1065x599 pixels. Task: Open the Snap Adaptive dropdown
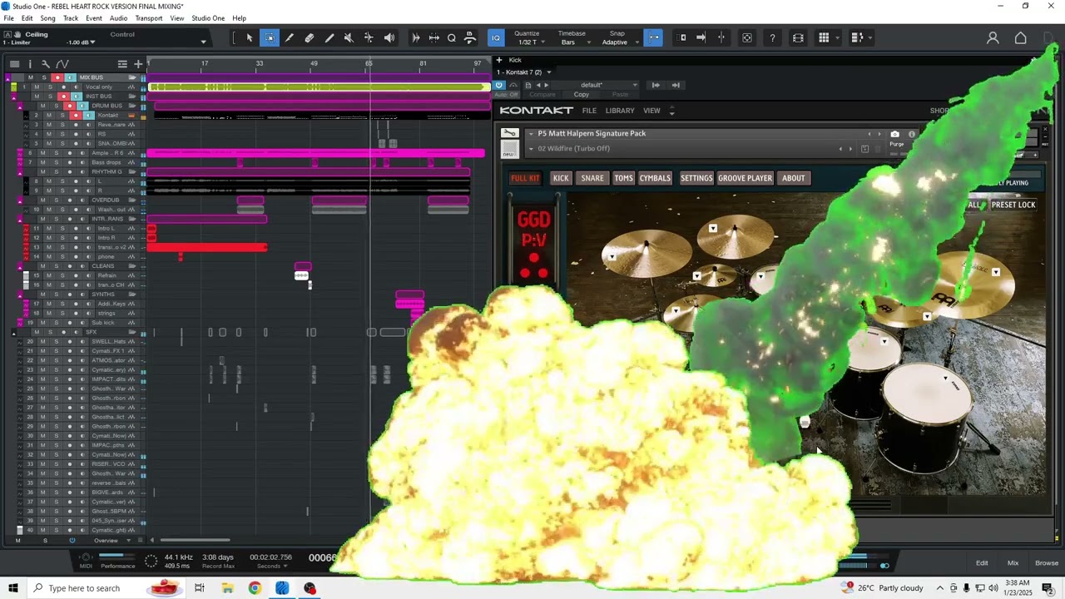tap(619, 42)
